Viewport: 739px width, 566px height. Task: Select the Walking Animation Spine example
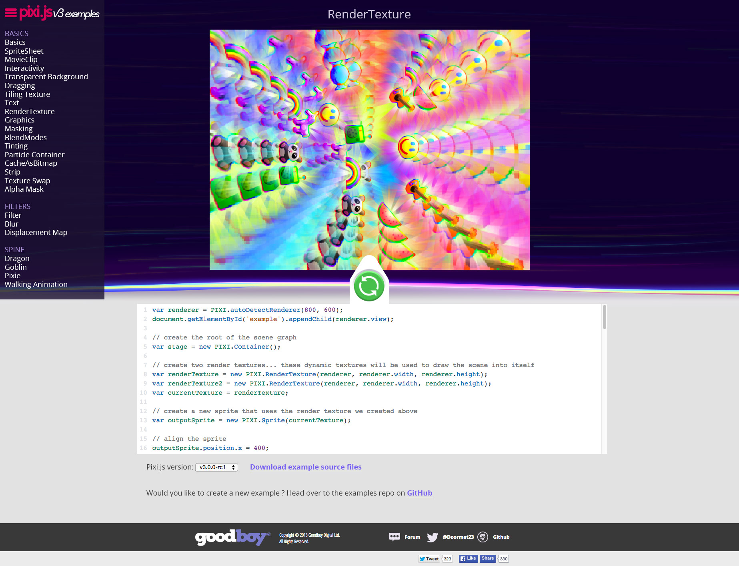[x=36, y=284]
